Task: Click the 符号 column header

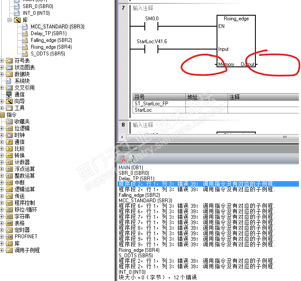Action: 159,97
